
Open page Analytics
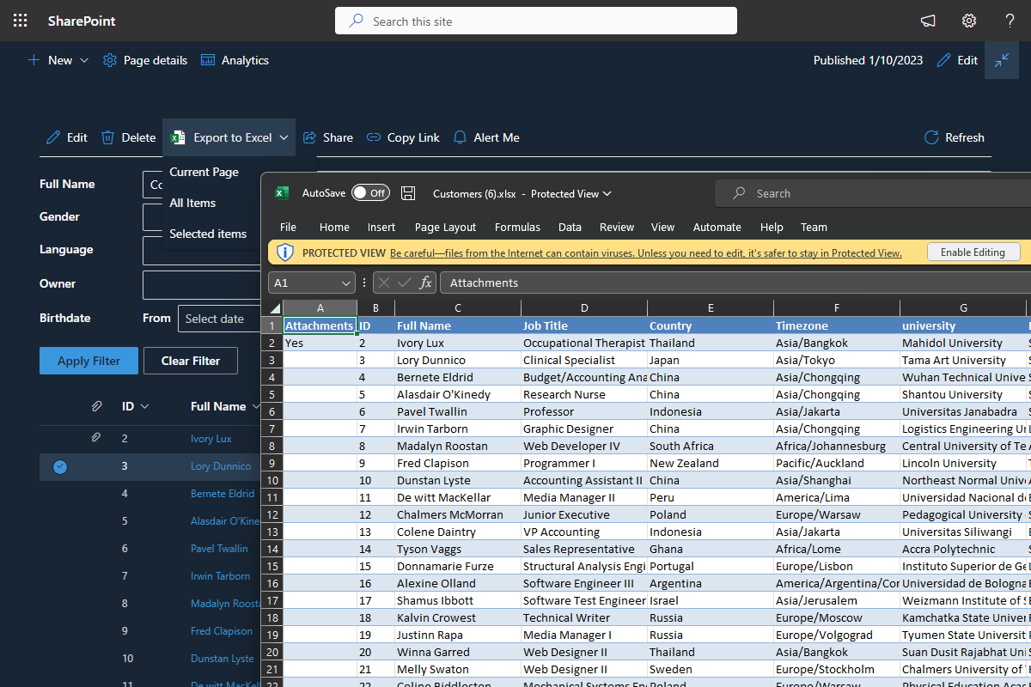click(x=235, y=60)
